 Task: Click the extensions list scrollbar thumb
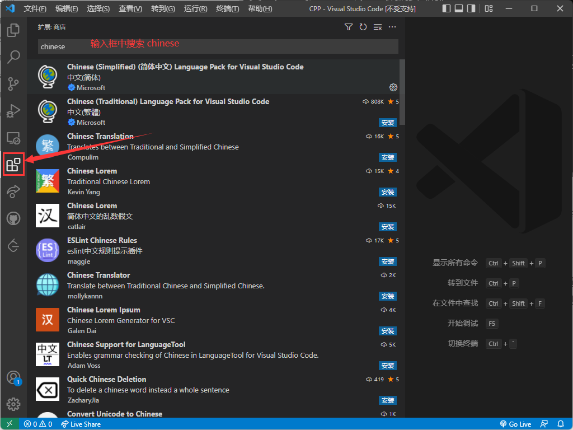pos(402,92)
